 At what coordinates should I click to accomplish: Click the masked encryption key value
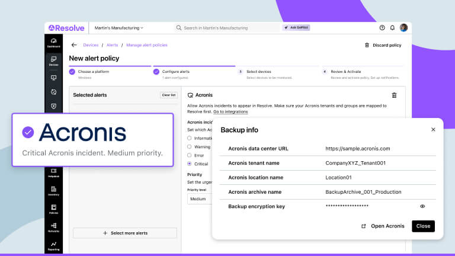pos(347,206)
